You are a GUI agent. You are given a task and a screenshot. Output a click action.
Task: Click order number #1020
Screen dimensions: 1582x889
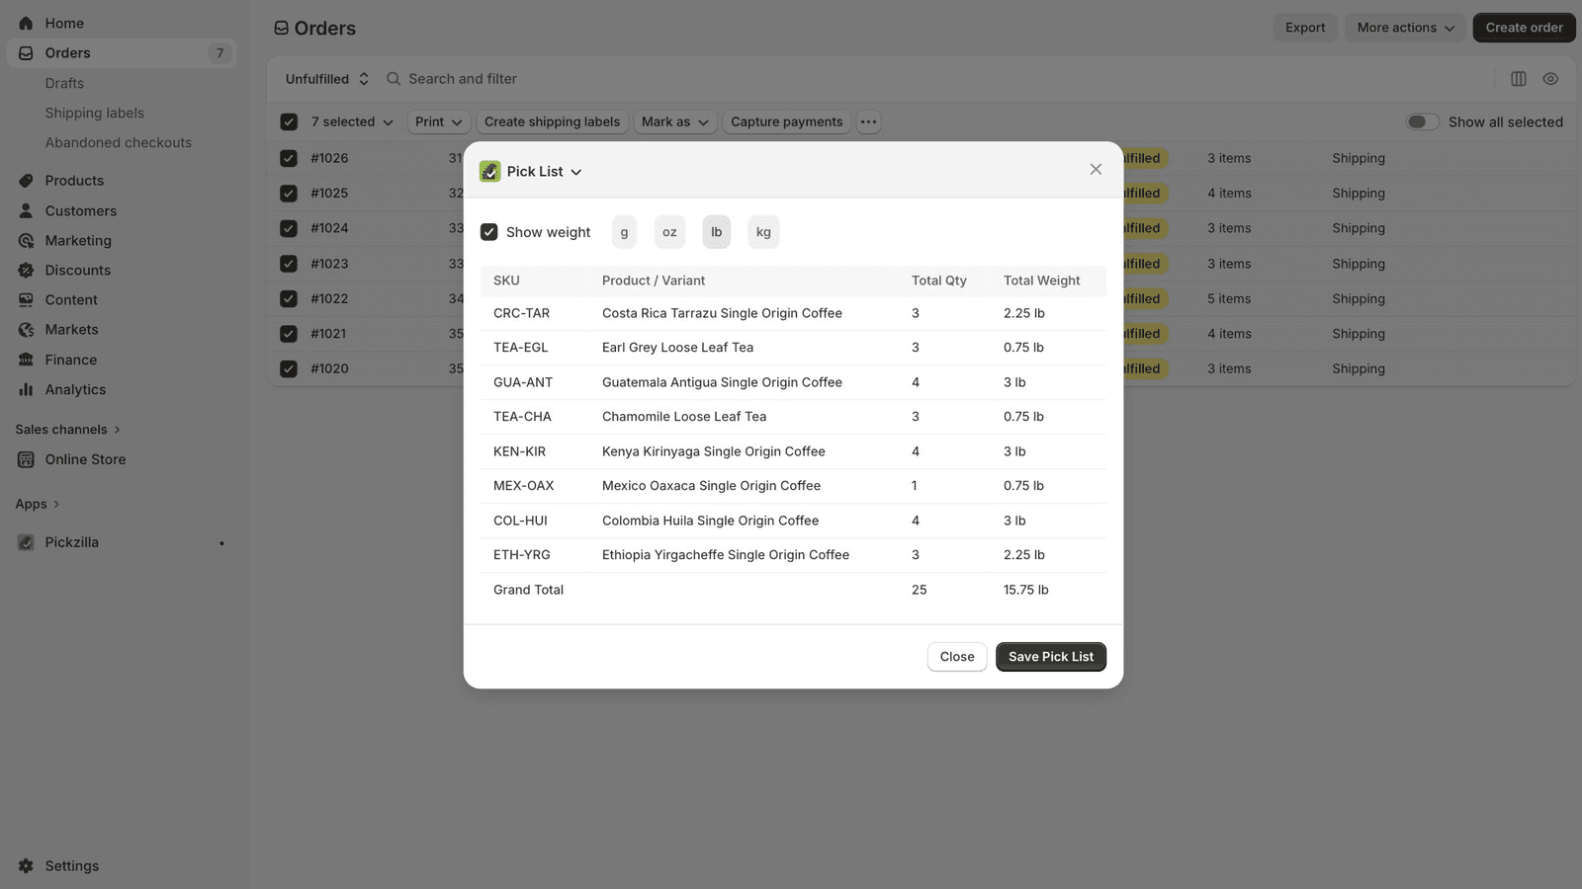coord(329,368)
